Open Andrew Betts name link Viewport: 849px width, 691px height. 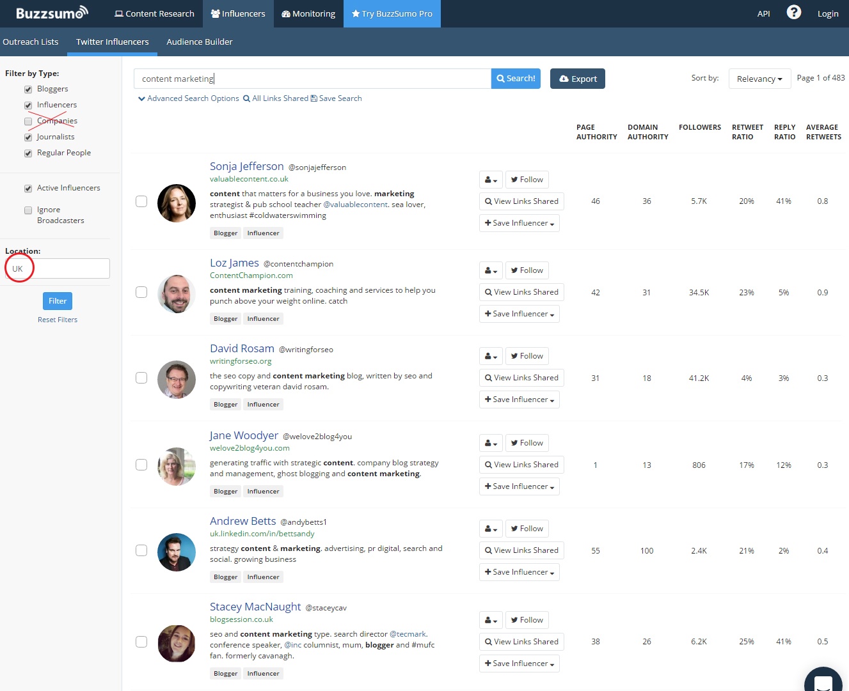point(243,521)
